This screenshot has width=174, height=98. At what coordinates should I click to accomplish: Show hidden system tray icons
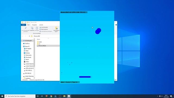pyautogui.click(x=158, y=96)
